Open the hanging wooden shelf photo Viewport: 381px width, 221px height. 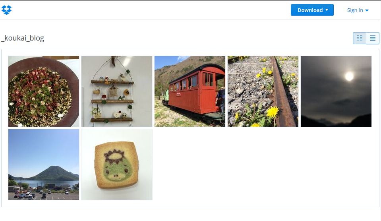[x=117, y=91]
